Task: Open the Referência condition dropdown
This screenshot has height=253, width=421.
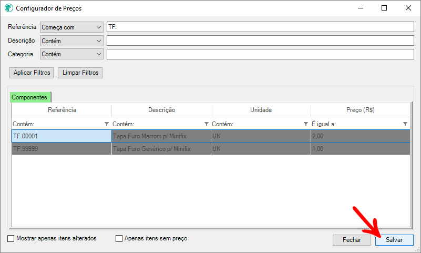Action: click(x=71, y=27)
